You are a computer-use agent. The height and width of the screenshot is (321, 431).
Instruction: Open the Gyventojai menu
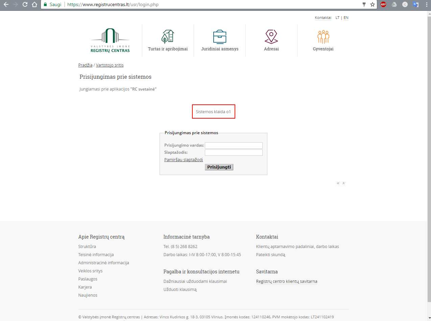click(323, 49)
